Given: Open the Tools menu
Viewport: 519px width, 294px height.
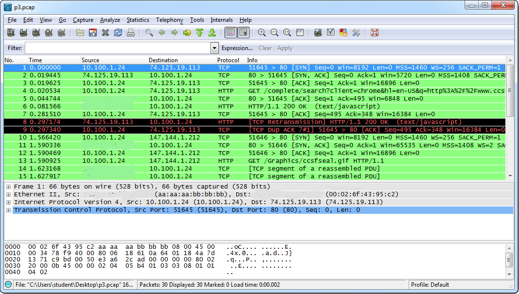Looking at the screenshot, I should [197, 20].
